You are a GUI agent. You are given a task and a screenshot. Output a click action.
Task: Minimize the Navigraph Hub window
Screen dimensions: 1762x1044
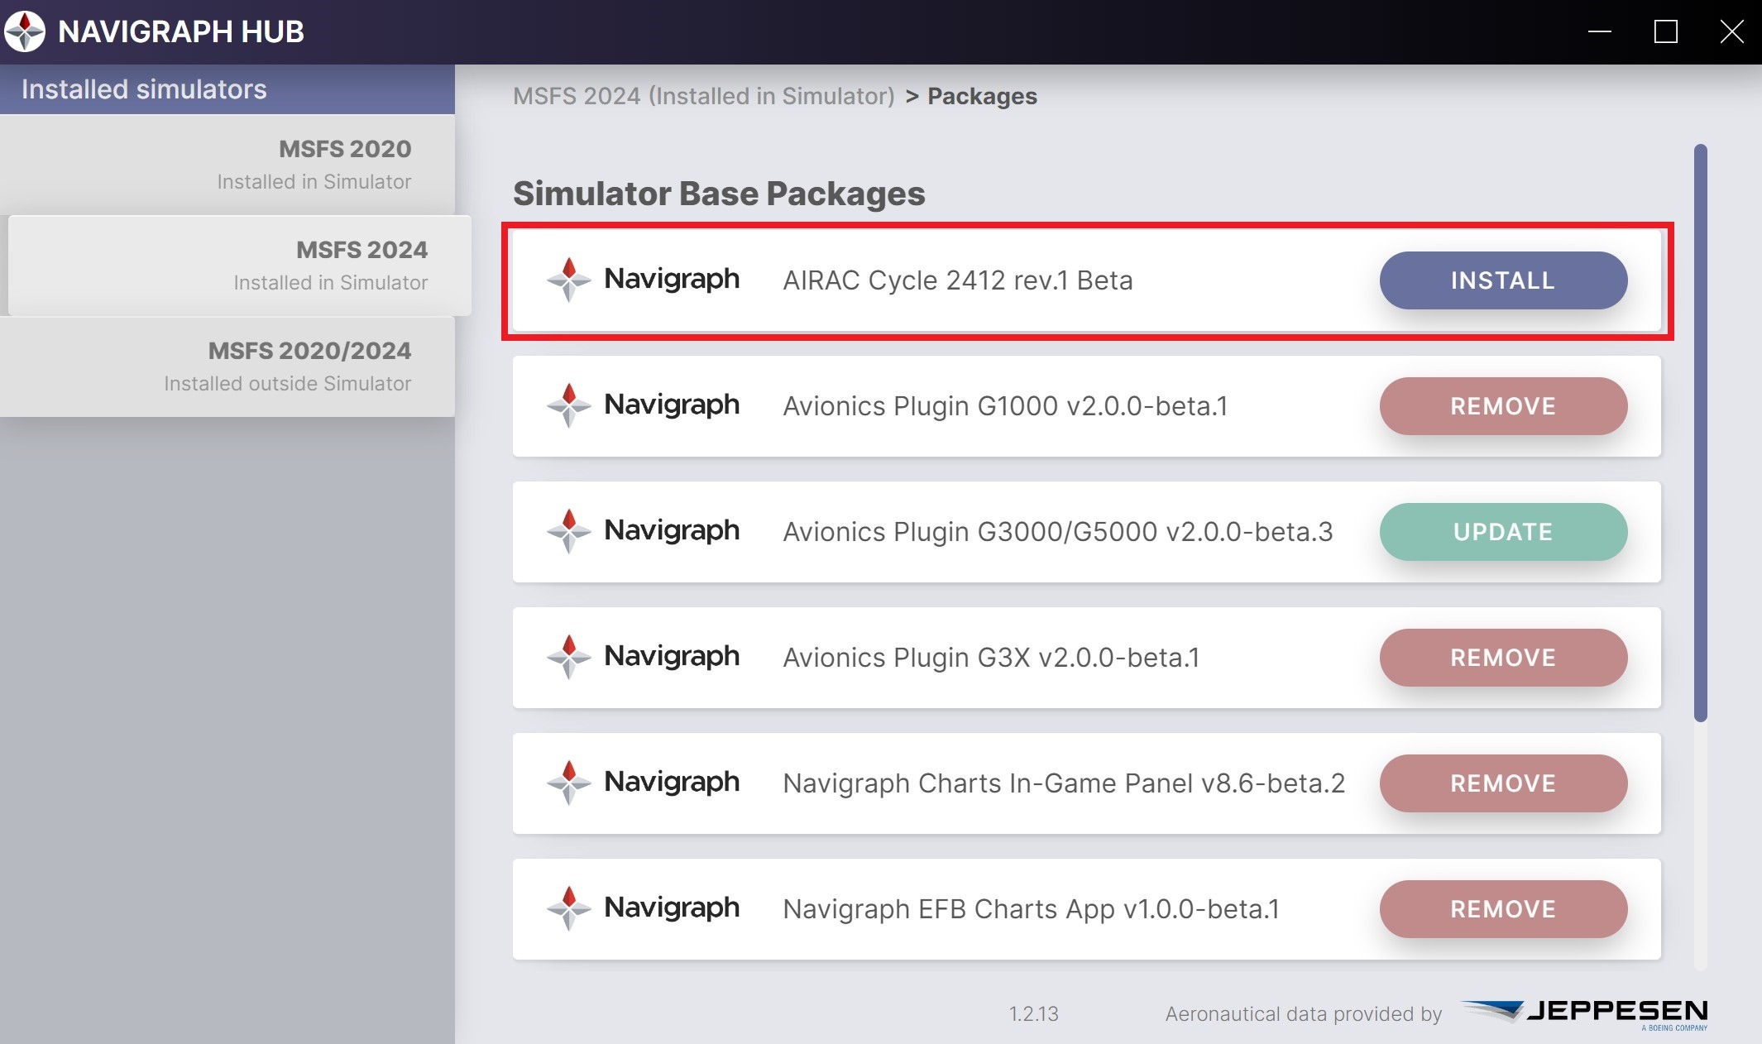pos(1600,31)
